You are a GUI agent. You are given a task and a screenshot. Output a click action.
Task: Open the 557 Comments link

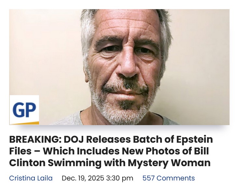(x=169, y=178)
